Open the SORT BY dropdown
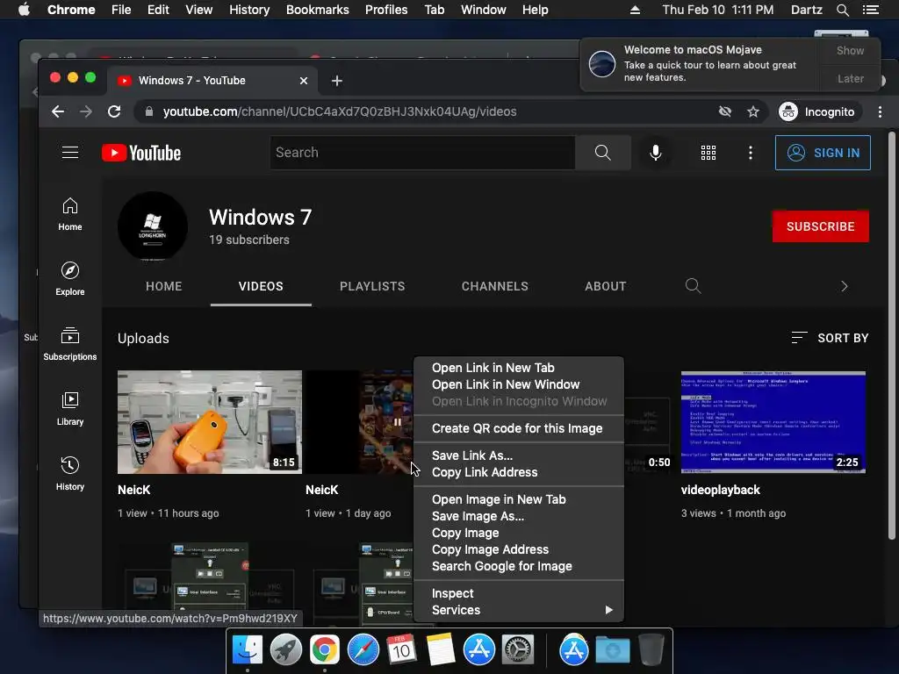899x674 pixels. point(831,338)
